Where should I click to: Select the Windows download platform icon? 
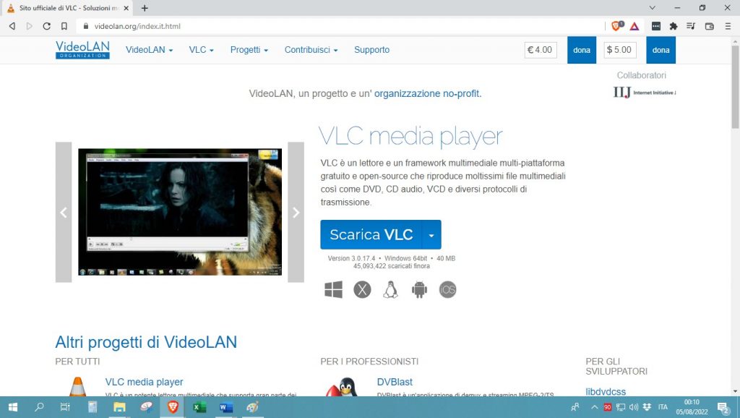tap(332, 289)
